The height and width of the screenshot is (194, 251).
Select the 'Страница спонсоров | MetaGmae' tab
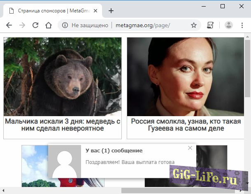tap(53, 11)
